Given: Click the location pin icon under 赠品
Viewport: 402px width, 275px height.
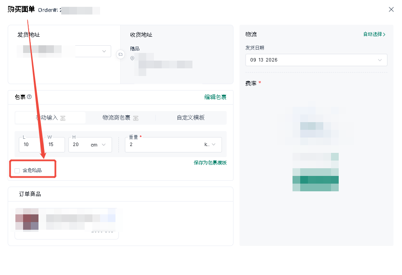Looking at the screenshot, I should point(132,58).
